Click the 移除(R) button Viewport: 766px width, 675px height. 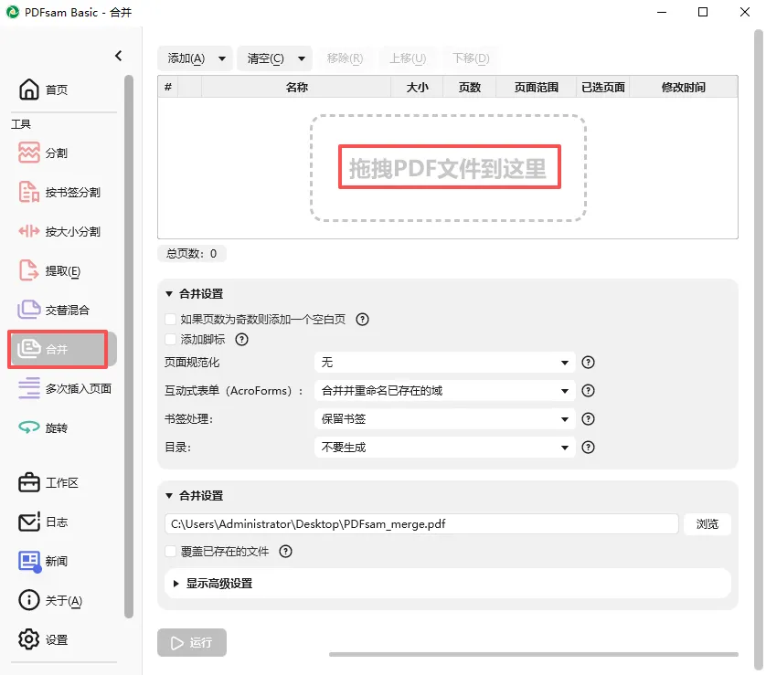pos(345,58)
